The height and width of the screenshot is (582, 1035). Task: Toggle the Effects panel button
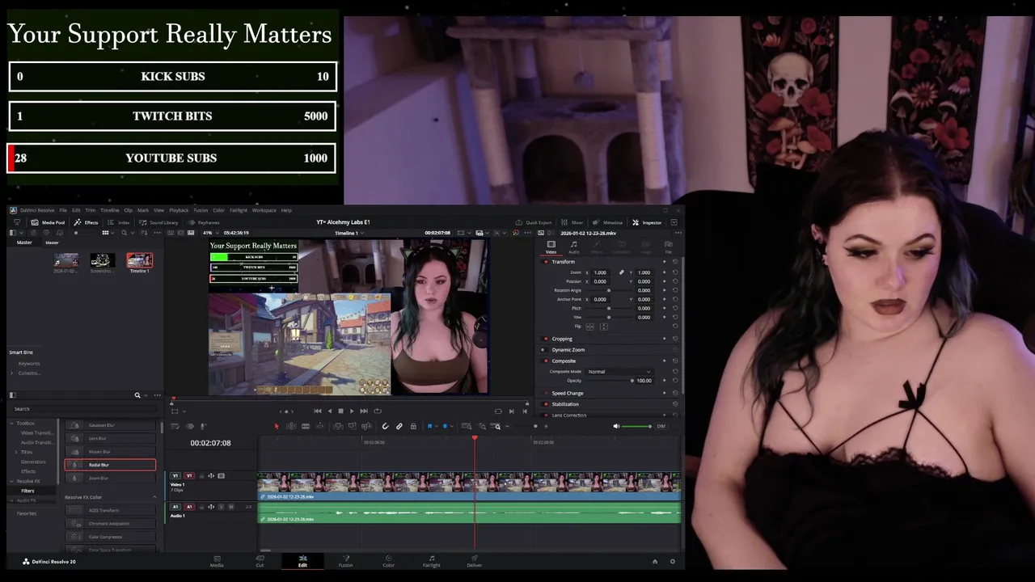coord(87,222)
